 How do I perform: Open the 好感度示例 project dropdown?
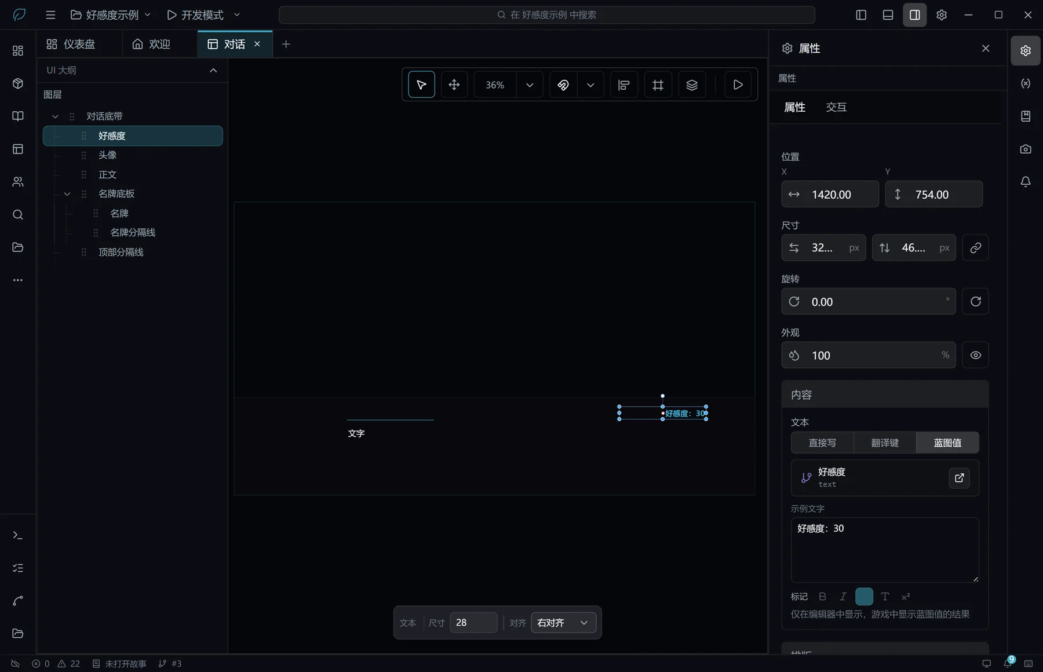(x=111, y=15)
